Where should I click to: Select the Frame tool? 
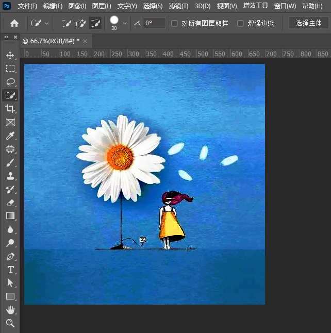pyautogui.click(x=10, y=122)
